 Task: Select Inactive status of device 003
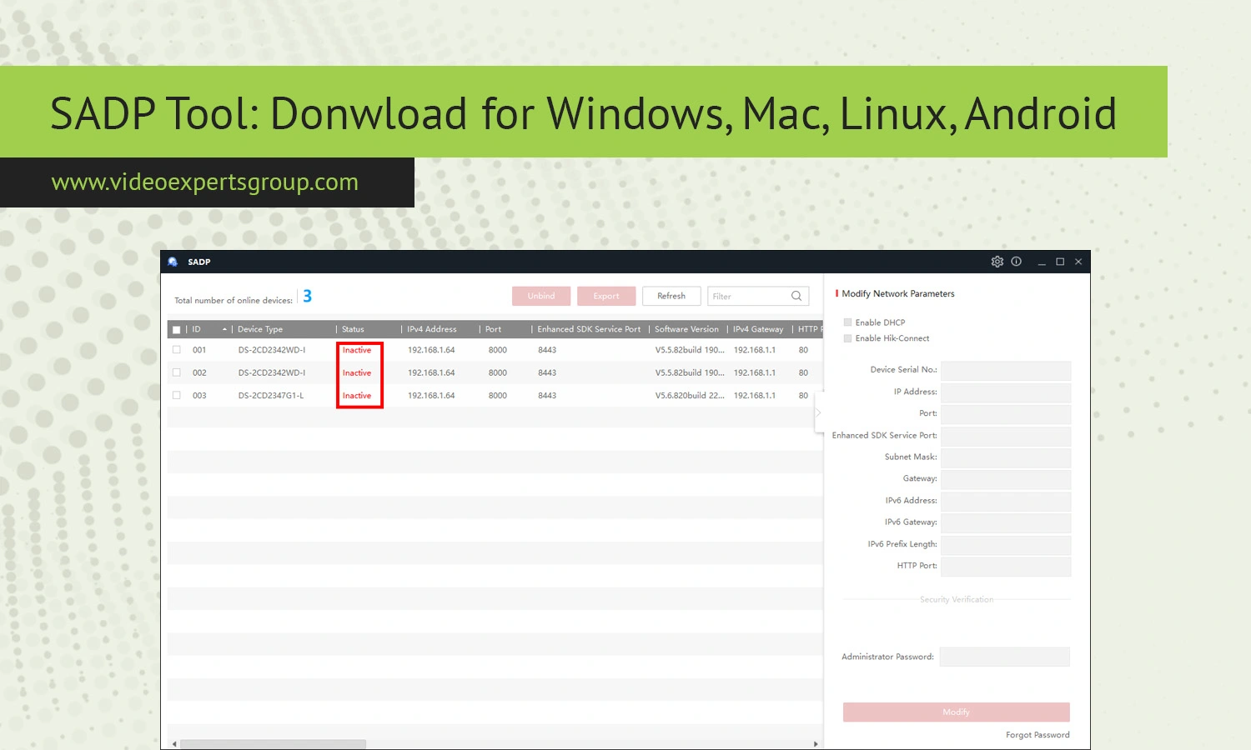357,395
